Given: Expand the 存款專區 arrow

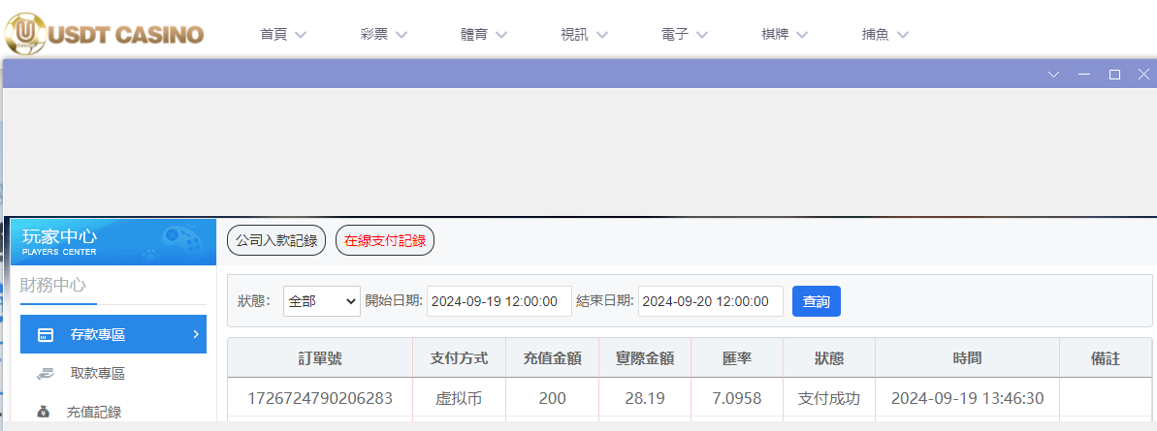Looking at the screenshot, I should point(195,334).
